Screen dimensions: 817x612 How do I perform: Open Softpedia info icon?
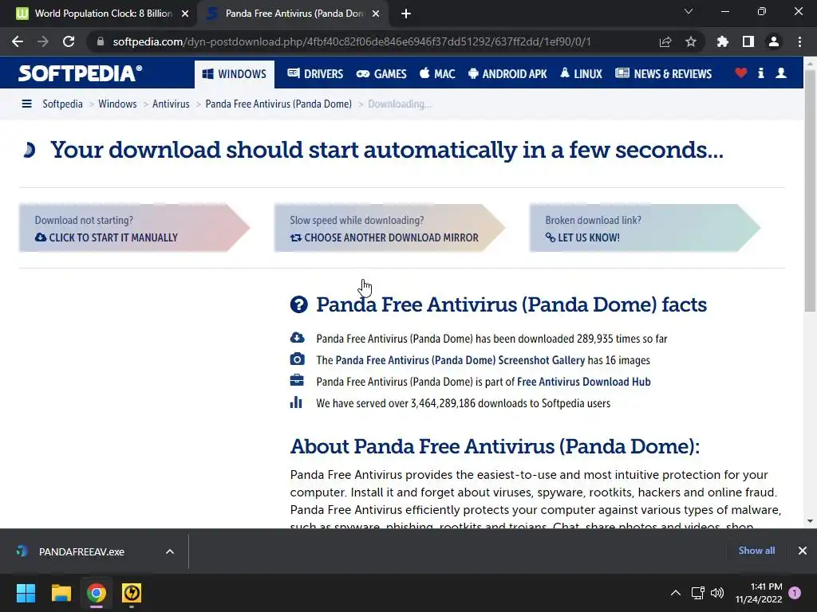click(x=760, y=73)
